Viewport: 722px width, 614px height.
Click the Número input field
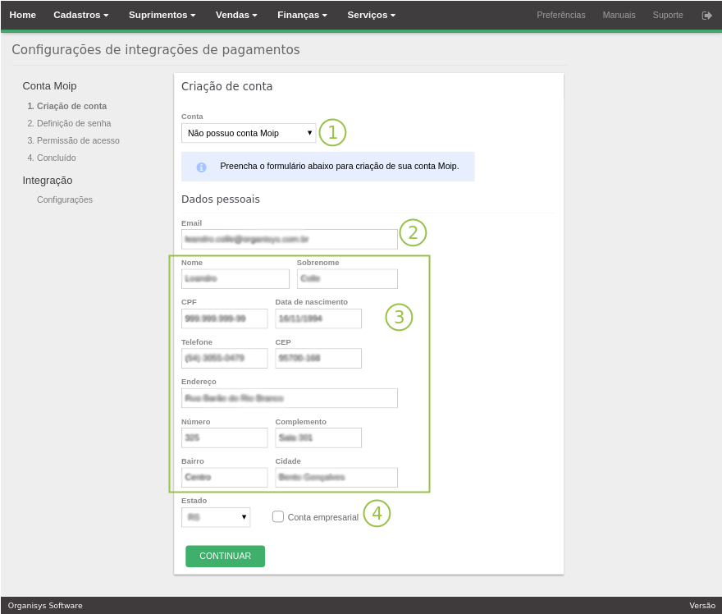tap(224, 438)
